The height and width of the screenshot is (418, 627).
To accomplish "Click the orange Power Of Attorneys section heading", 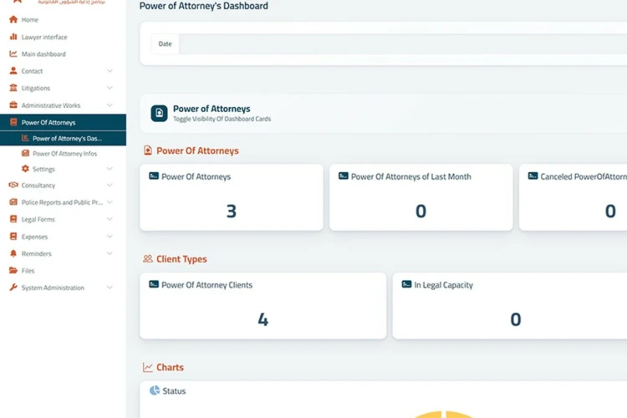I will (197, 150).
